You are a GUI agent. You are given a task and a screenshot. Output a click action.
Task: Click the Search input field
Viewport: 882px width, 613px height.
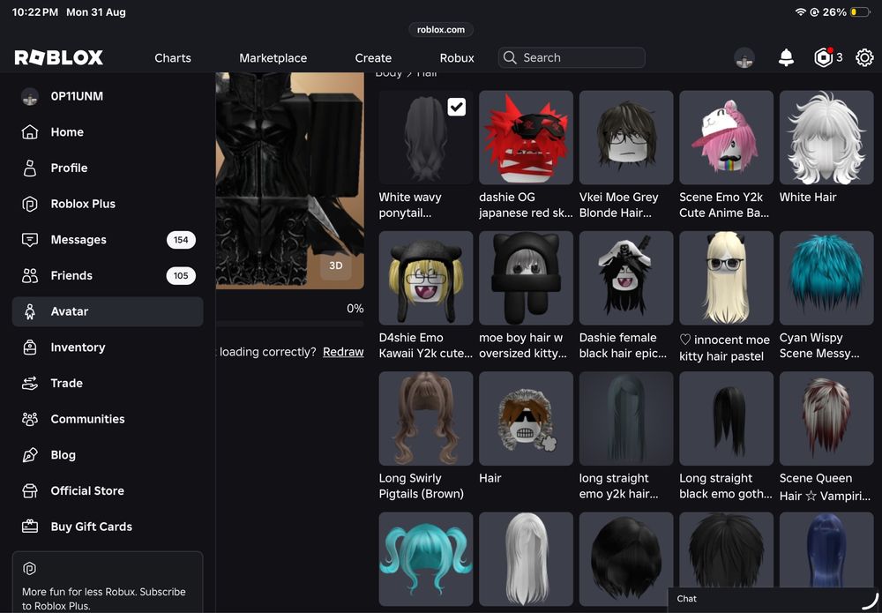pyautogui.click(x=572, y=57)
